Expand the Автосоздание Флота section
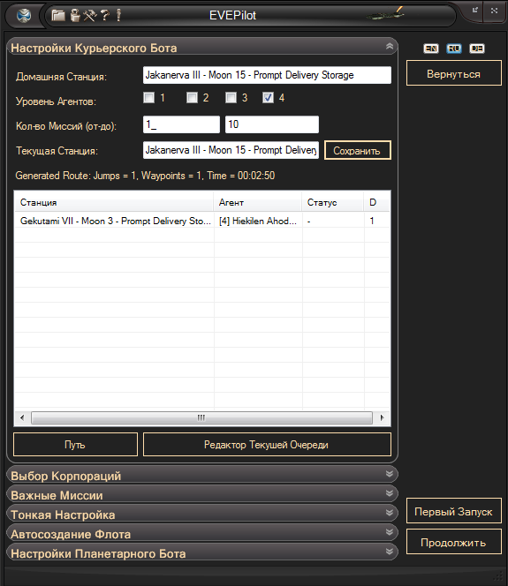This screenshot has width=508, height=586. tap(390, 532)
